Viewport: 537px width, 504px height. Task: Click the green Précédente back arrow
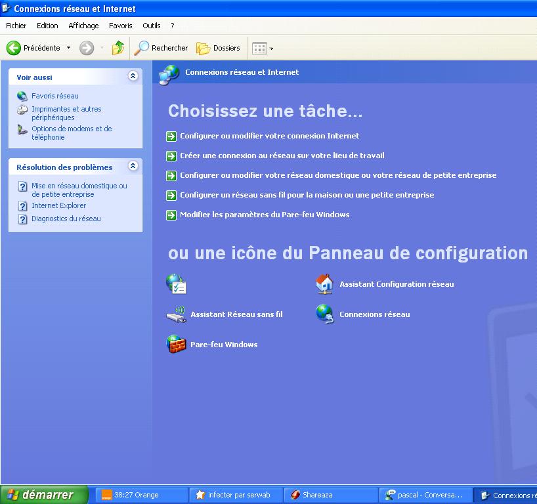click(x=14, y=48)
